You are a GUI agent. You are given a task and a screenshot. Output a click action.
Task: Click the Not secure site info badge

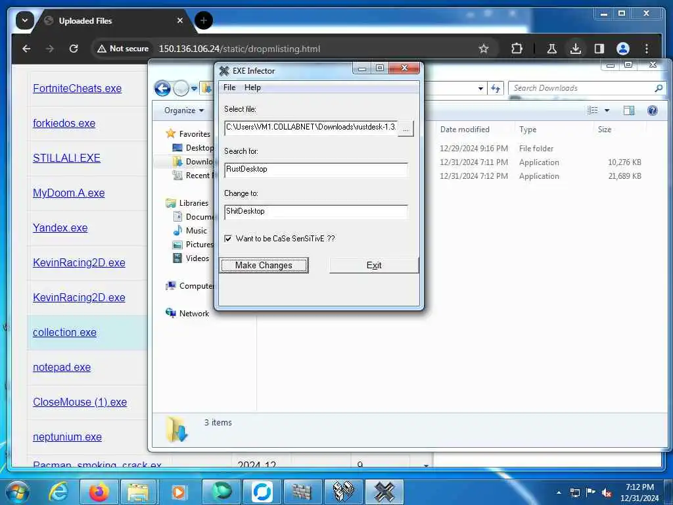(x=123, y=49)
